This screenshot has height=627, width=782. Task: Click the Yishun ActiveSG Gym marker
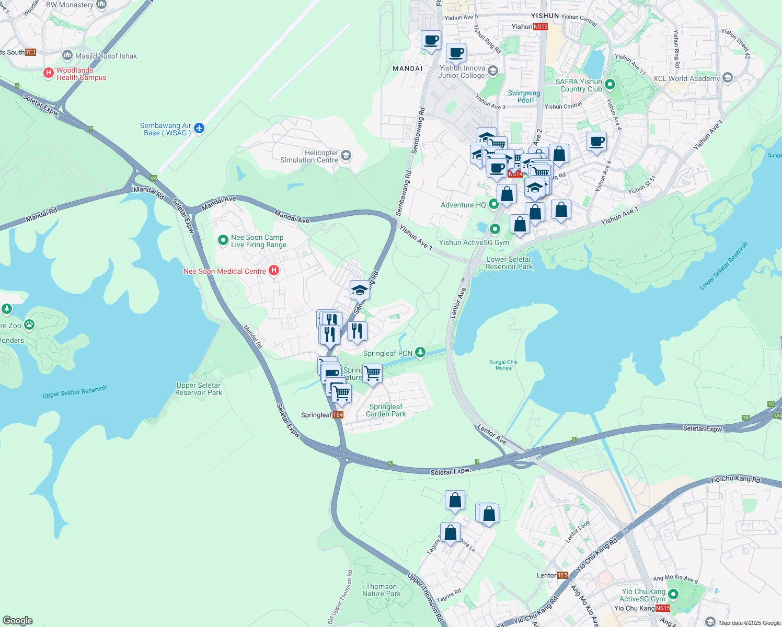pos(494,229)
